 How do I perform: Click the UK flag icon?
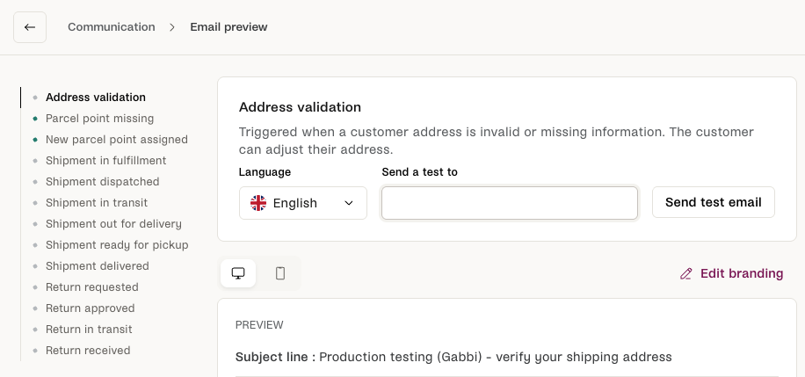coord(258,203)
